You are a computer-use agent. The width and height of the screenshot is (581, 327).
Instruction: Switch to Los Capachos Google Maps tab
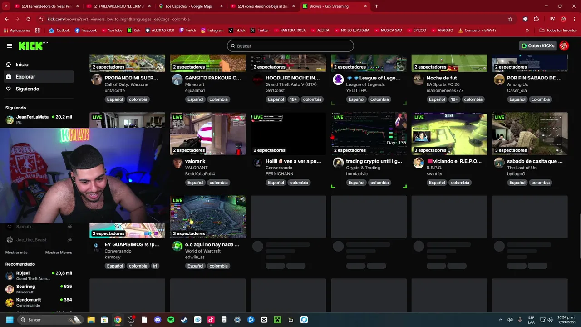point(190,6)
